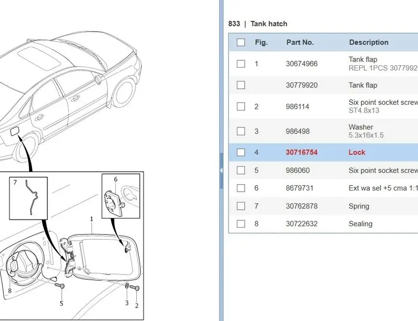Tick the Sealing 30722632 checkbox
This screenshot has width=418, height=321.
pos(240,223)
